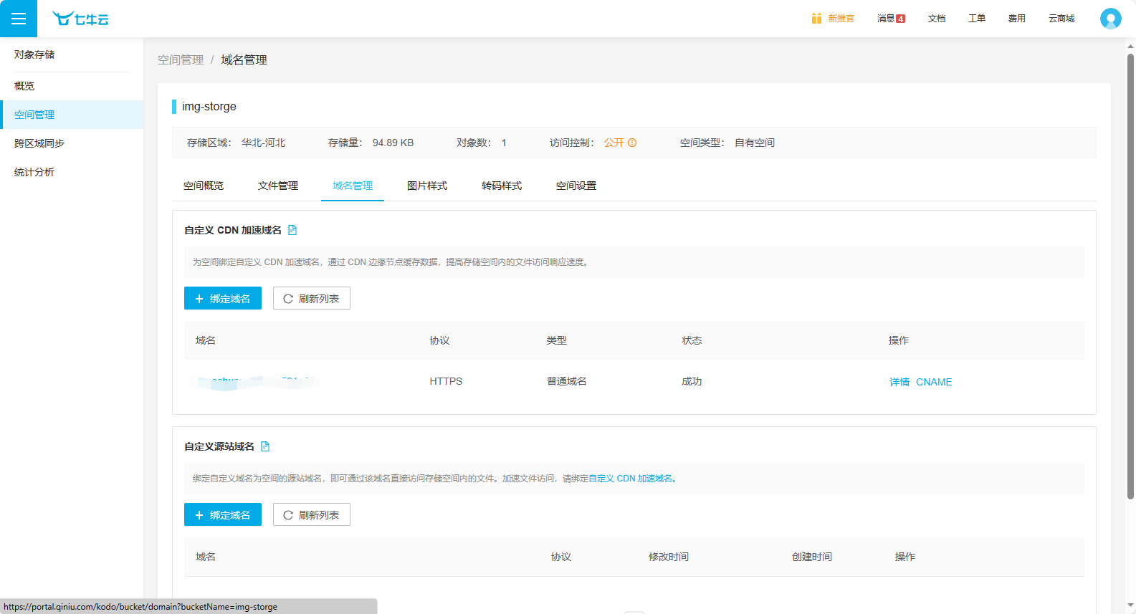The image size is (1136, 614).
Task: Click the 创建时间 column header
Action: (x=812, y=557)
